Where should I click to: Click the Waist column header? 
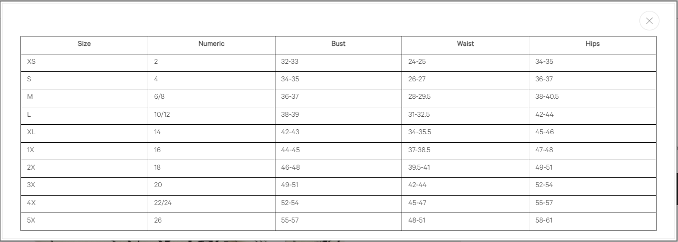point(465,44)
